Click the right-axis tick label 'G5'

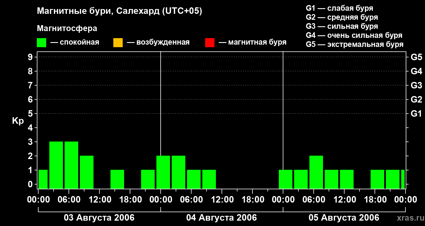pyautogui.click(x=416, y=57)
